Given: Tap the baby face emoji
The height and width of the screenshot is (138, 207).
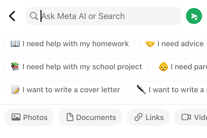Looking at the screenshot, I should click(x=163, y=67).
